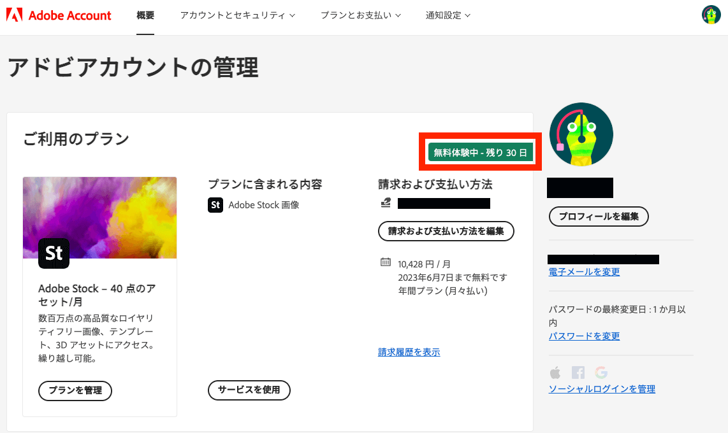Viewport: 728px width, 433px height.
Task: Click small St icon beside Adobe Stock 画像
Action: coord(215,205)
